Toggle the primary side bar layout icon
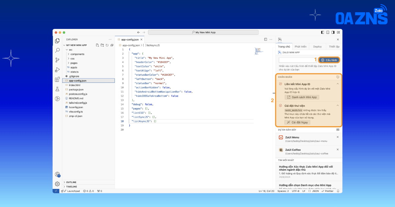Image resolution: width=395 pixels, height=207 pixels. click(322, 32)
